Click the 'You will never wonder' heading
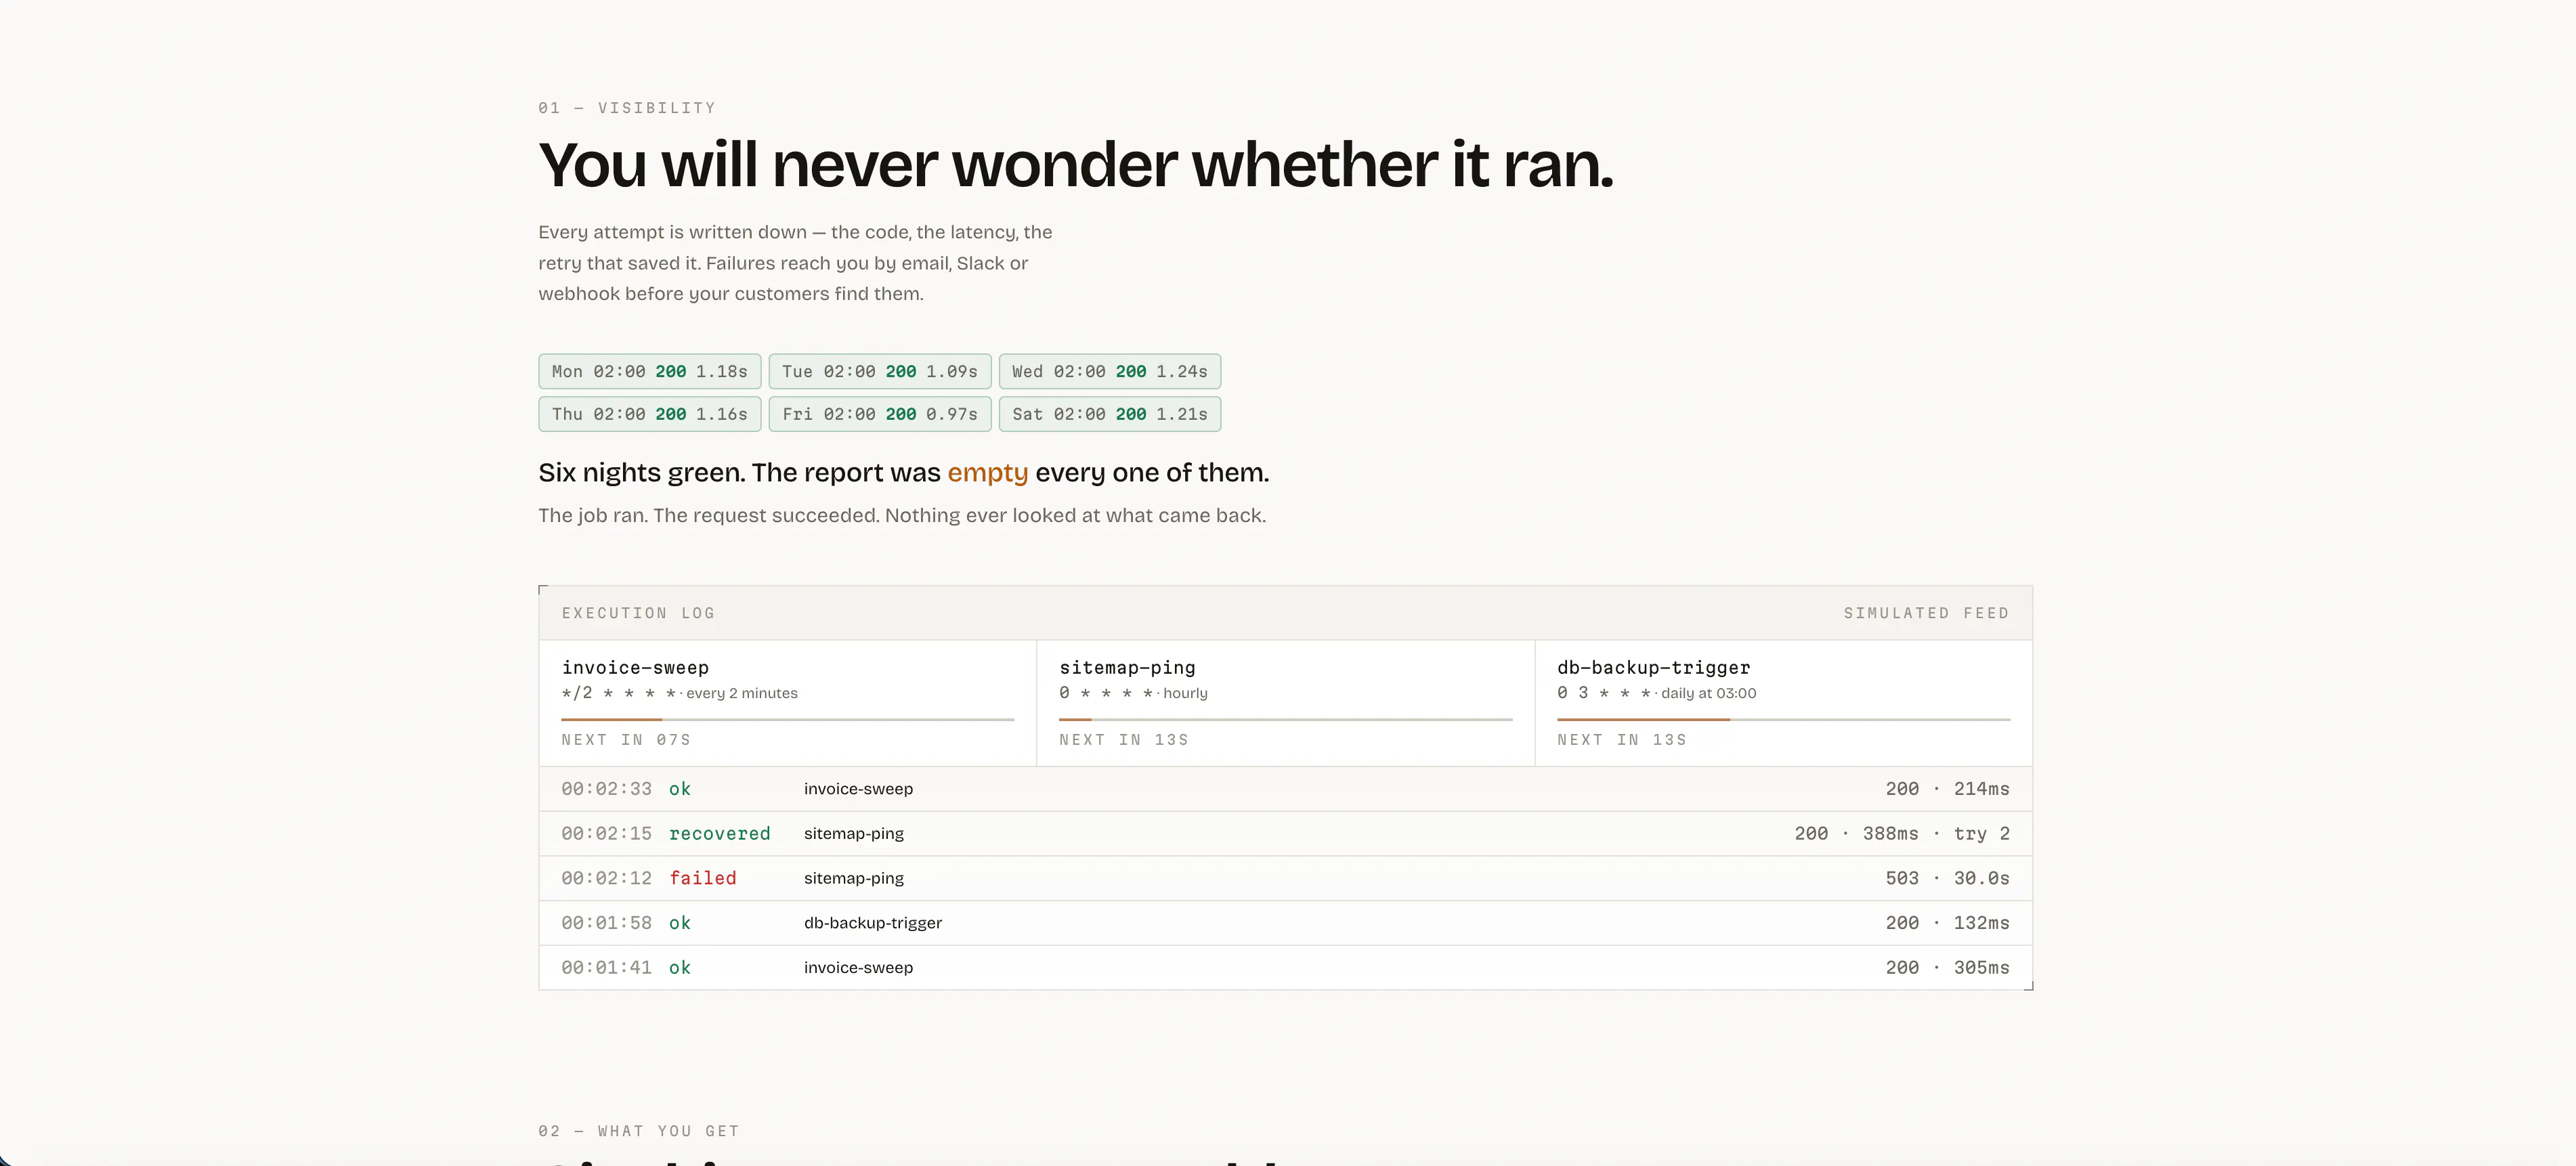 pos(1076,165)
